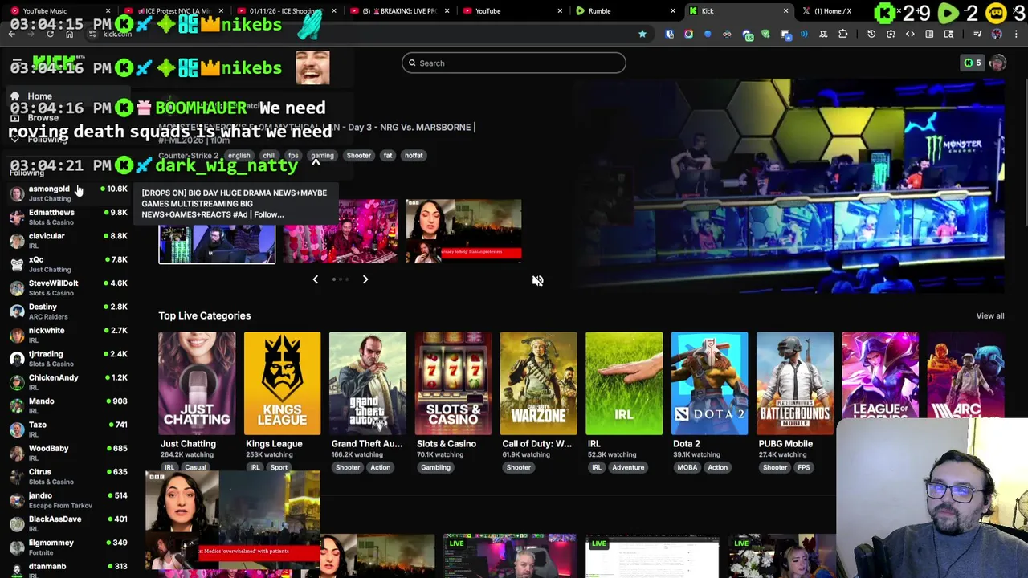Close the Rumble browser tab

[x=673, y=11]
